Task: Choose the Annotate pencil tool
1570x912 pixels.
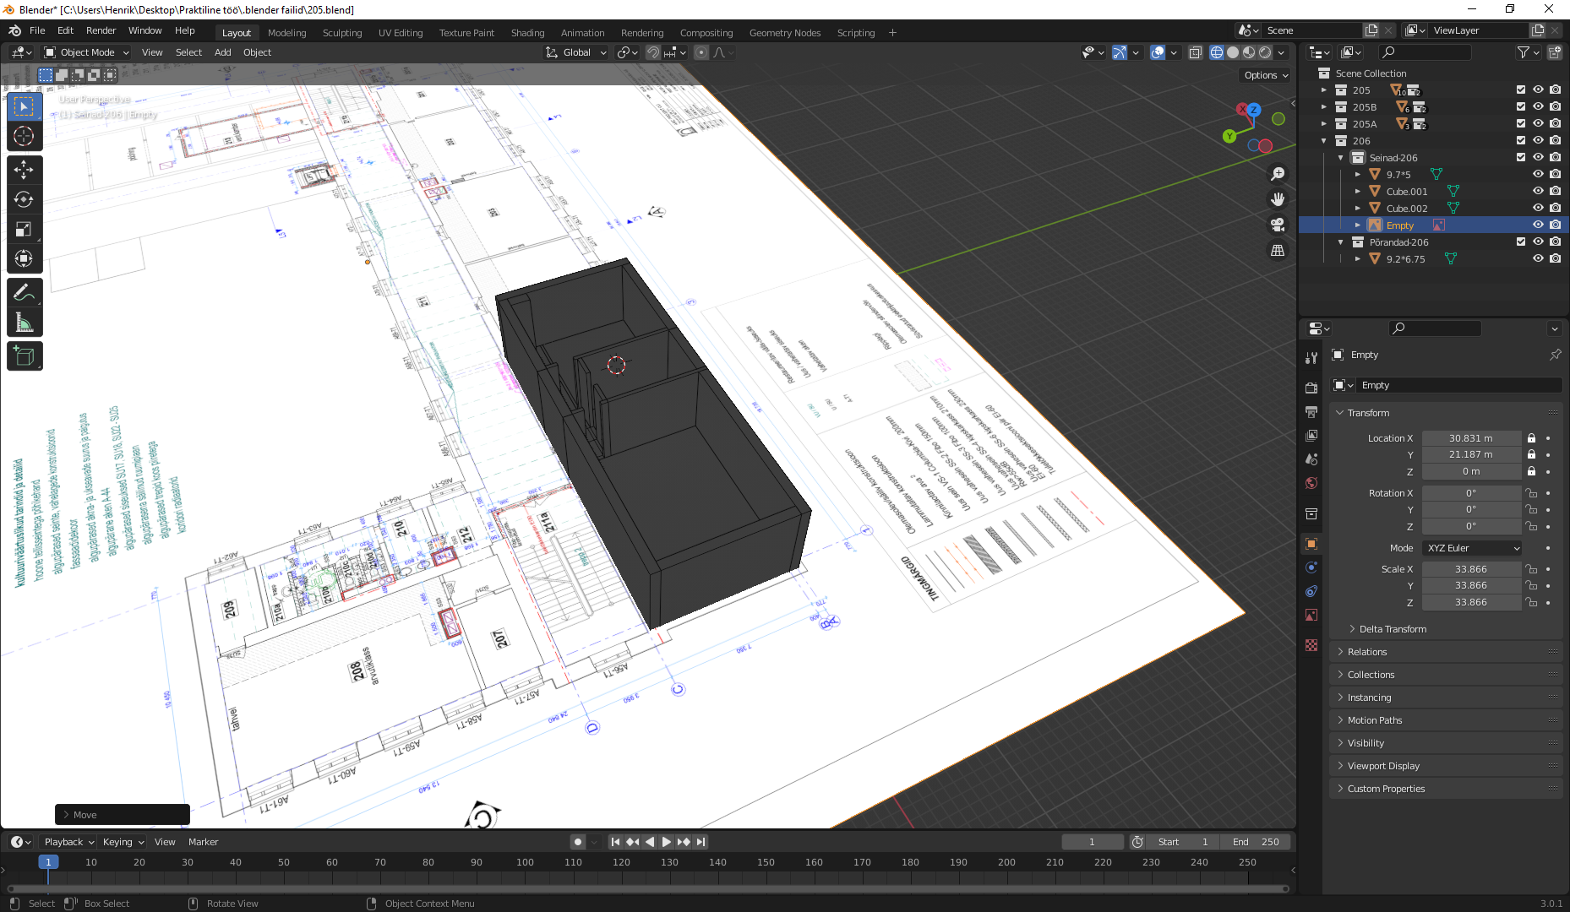Action: pyautogui.click(x=24, y=293)
